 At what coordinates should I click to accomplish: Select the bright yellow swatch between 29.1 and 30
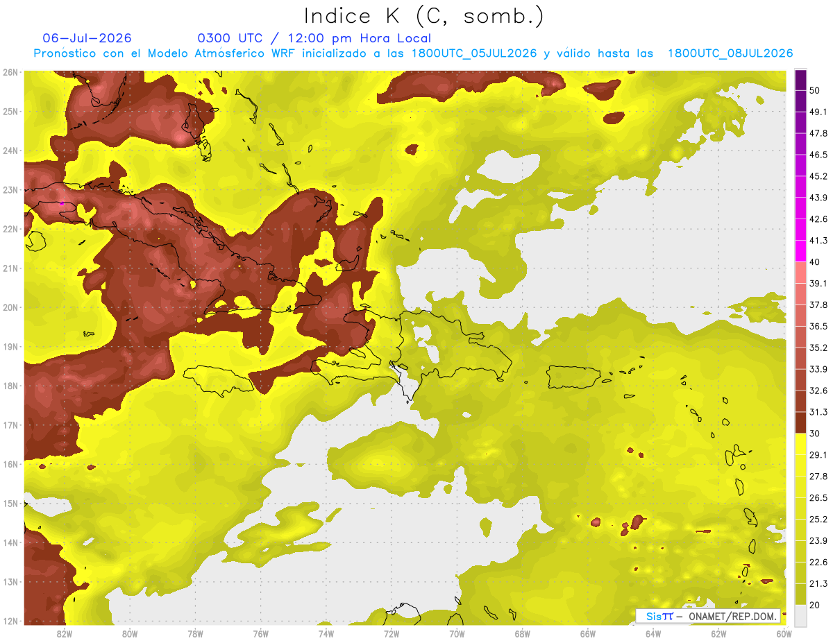pyautogui.click(x=800, y=444)
